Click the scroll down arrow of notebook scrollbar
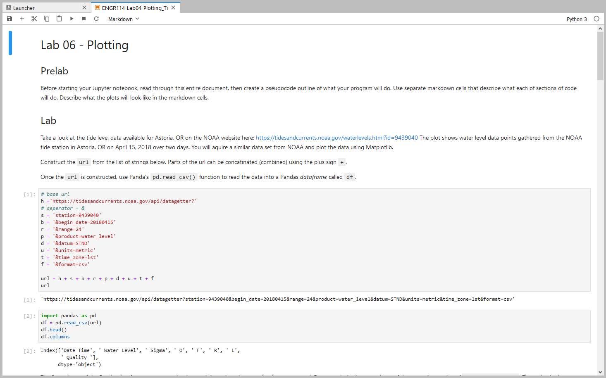Screen dimensions: 606x378 pos(600,372)
